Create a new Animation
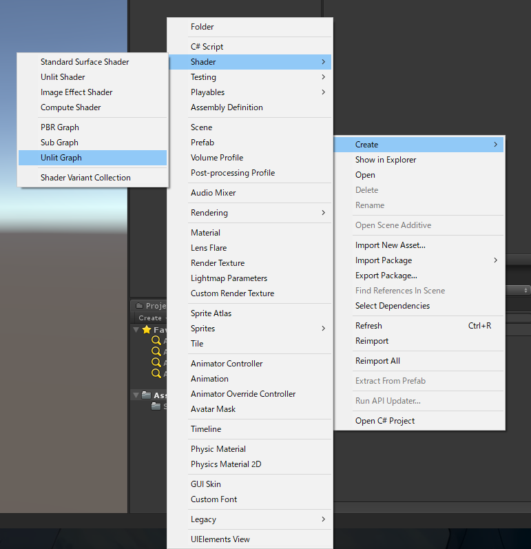531x549 pixels. pyautogui.click(x=250, y=379)
